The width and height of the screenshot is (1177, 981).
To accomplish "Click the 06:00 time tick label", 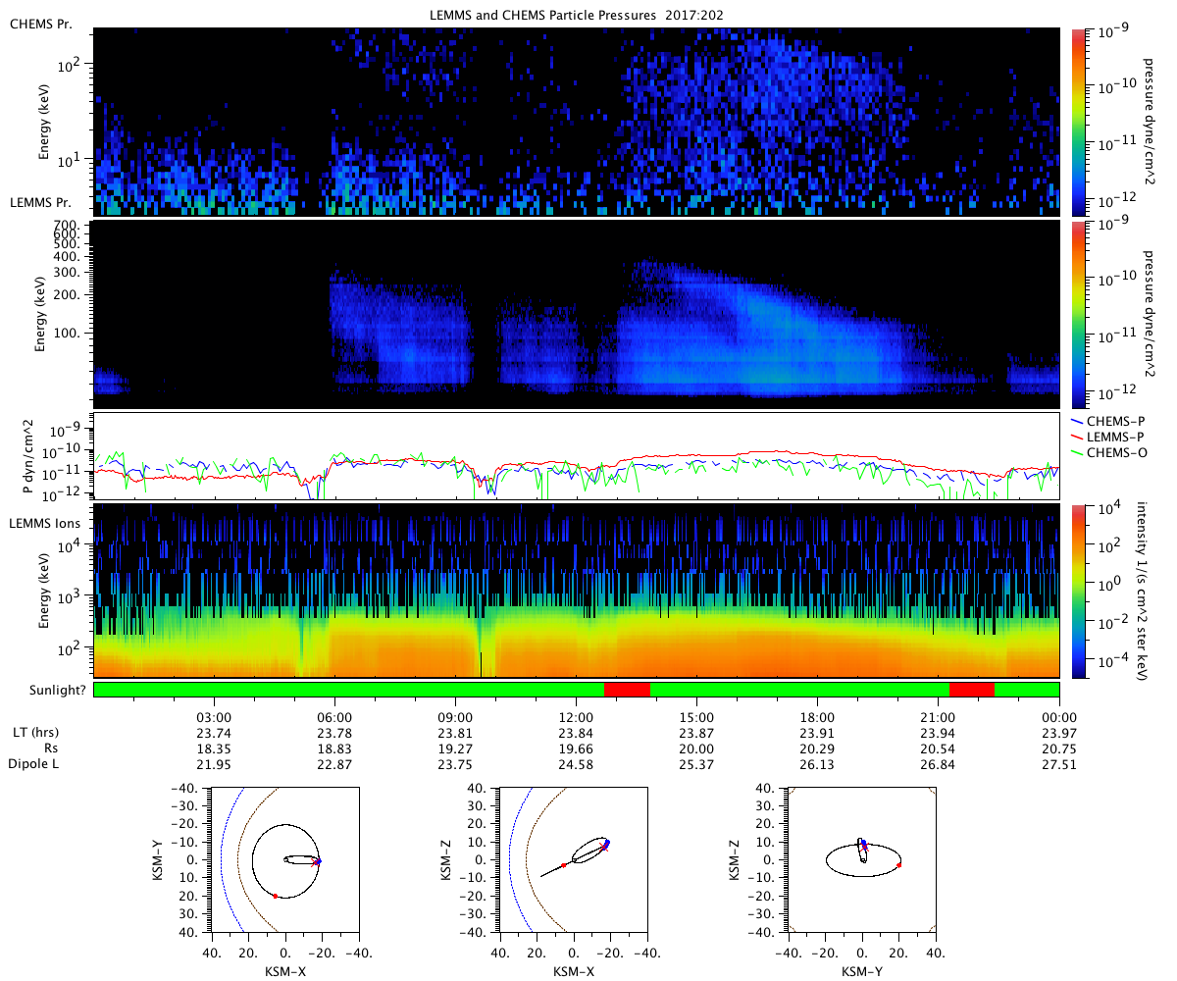I will click(x=335, y=717).
